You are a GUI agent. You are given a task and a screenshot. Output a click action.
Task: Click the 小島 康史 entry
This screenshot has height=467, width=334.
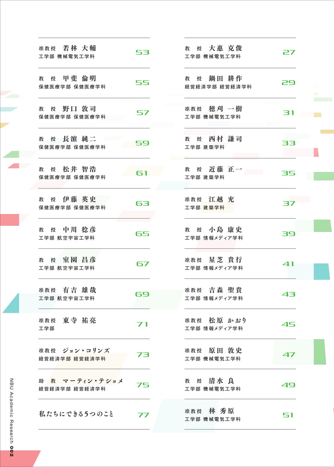240,234
